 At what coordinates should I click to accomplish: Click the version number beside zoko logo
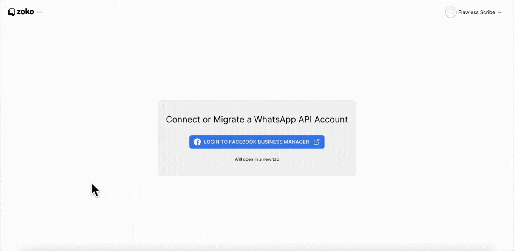[x=39, y=12]
